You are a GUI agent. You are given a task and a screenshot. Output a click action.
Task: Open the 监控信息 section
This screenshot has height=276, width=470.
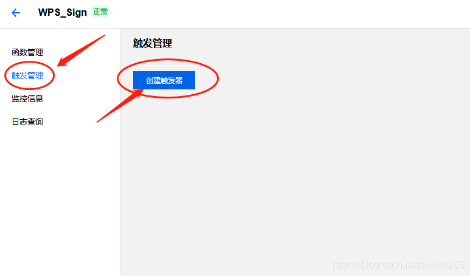click(x=27, y=98)
